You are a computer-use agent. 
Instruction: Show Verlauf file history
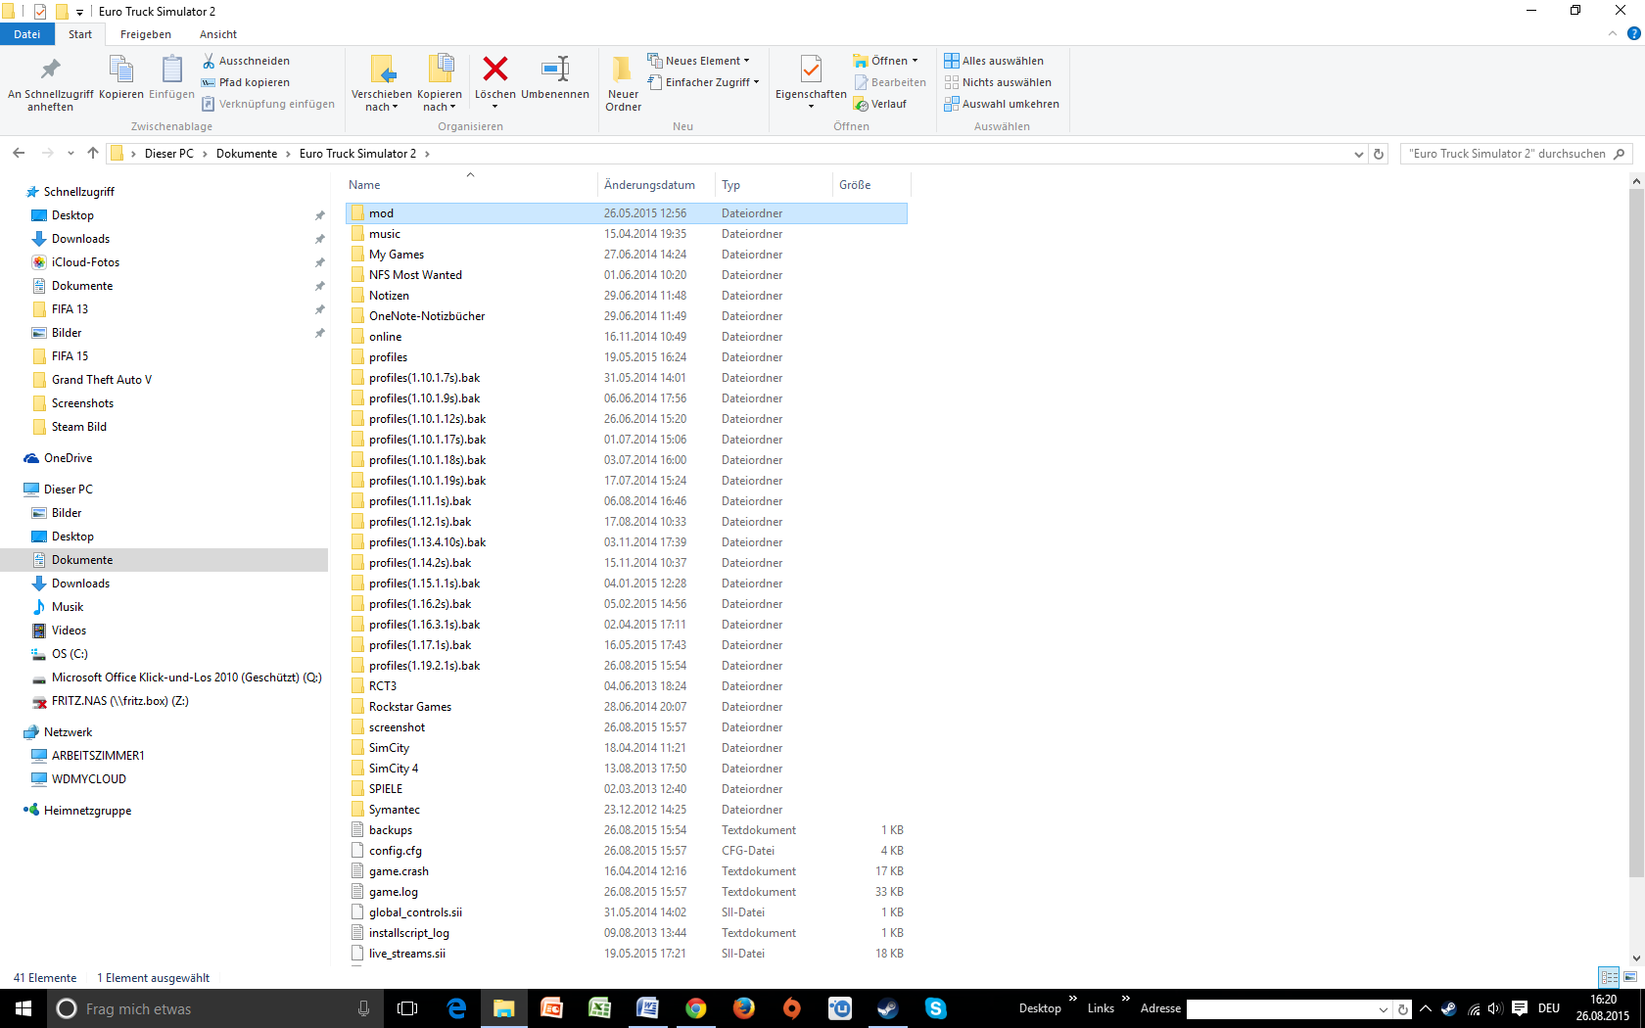[x=880, y=104]
